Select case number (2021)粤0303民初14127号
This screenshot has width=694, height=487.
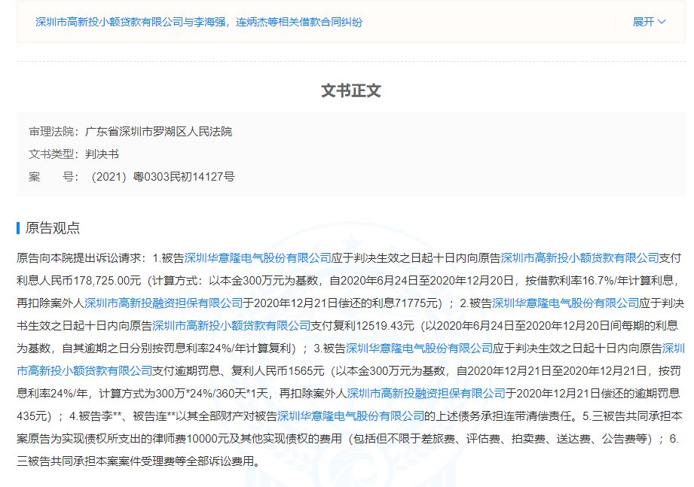point(162,177)
